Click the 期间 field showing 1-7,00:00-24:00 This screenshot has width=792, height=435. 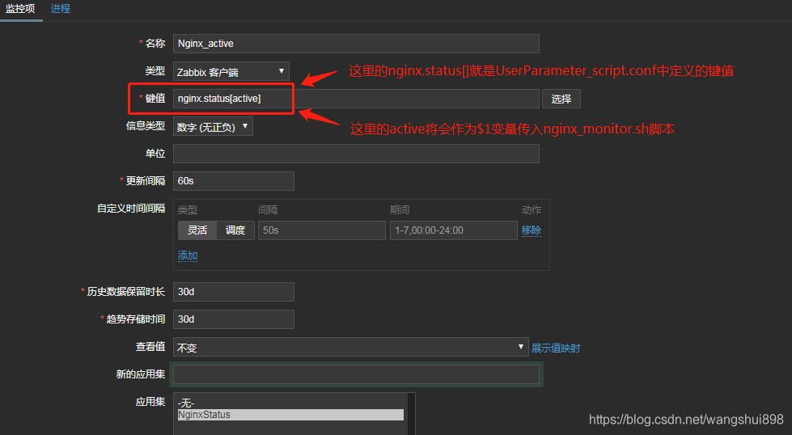coord(454,230)
